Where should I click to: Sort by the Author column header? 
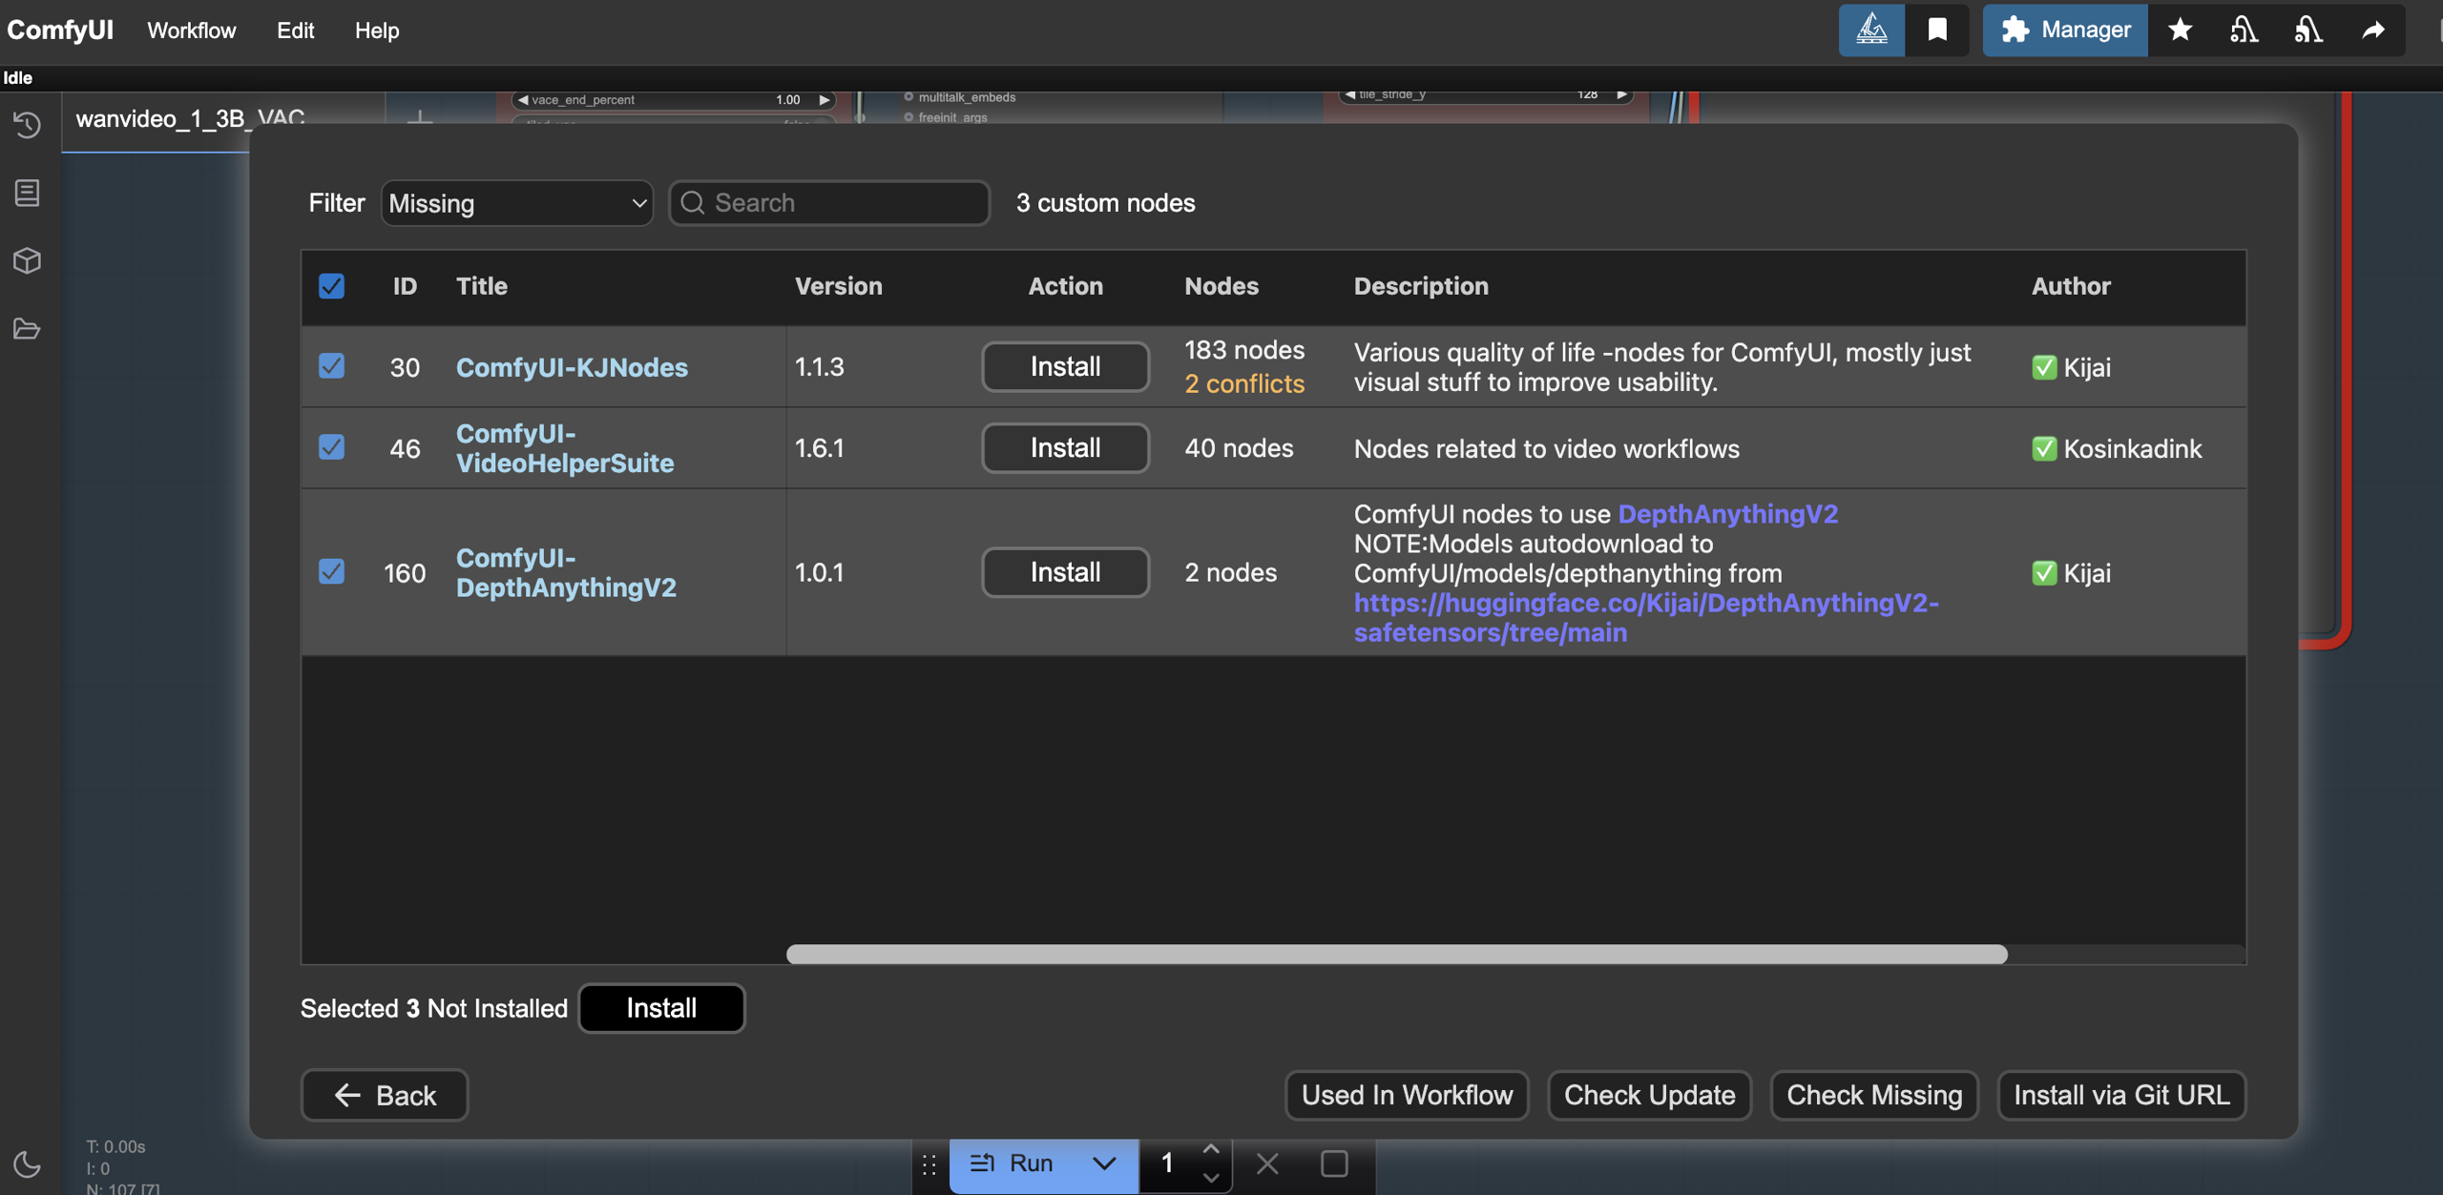tap(2071, 286)
